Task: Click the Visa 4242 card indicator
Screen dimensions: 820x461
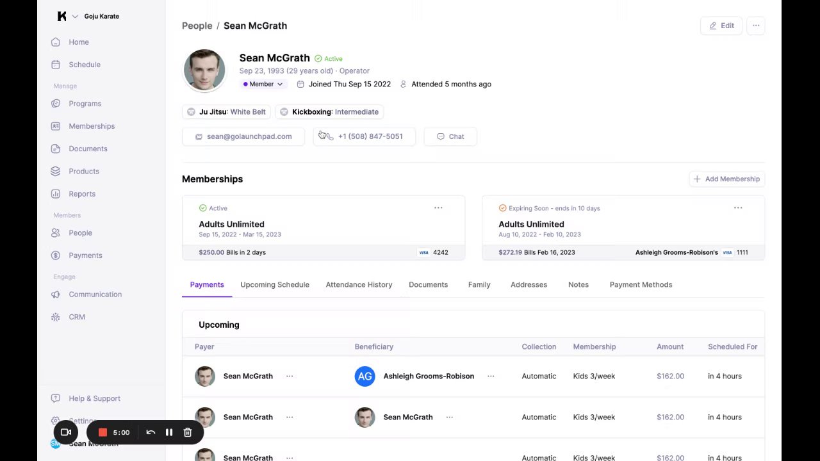Action: tap(434, 252)
